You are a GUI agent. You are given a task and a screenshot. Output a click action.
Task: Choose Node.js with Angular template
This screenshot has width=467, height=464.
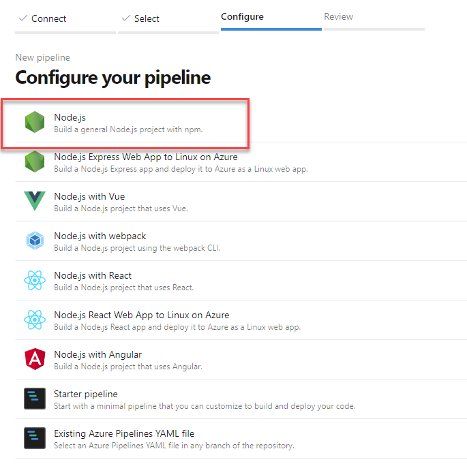(97, 355)
